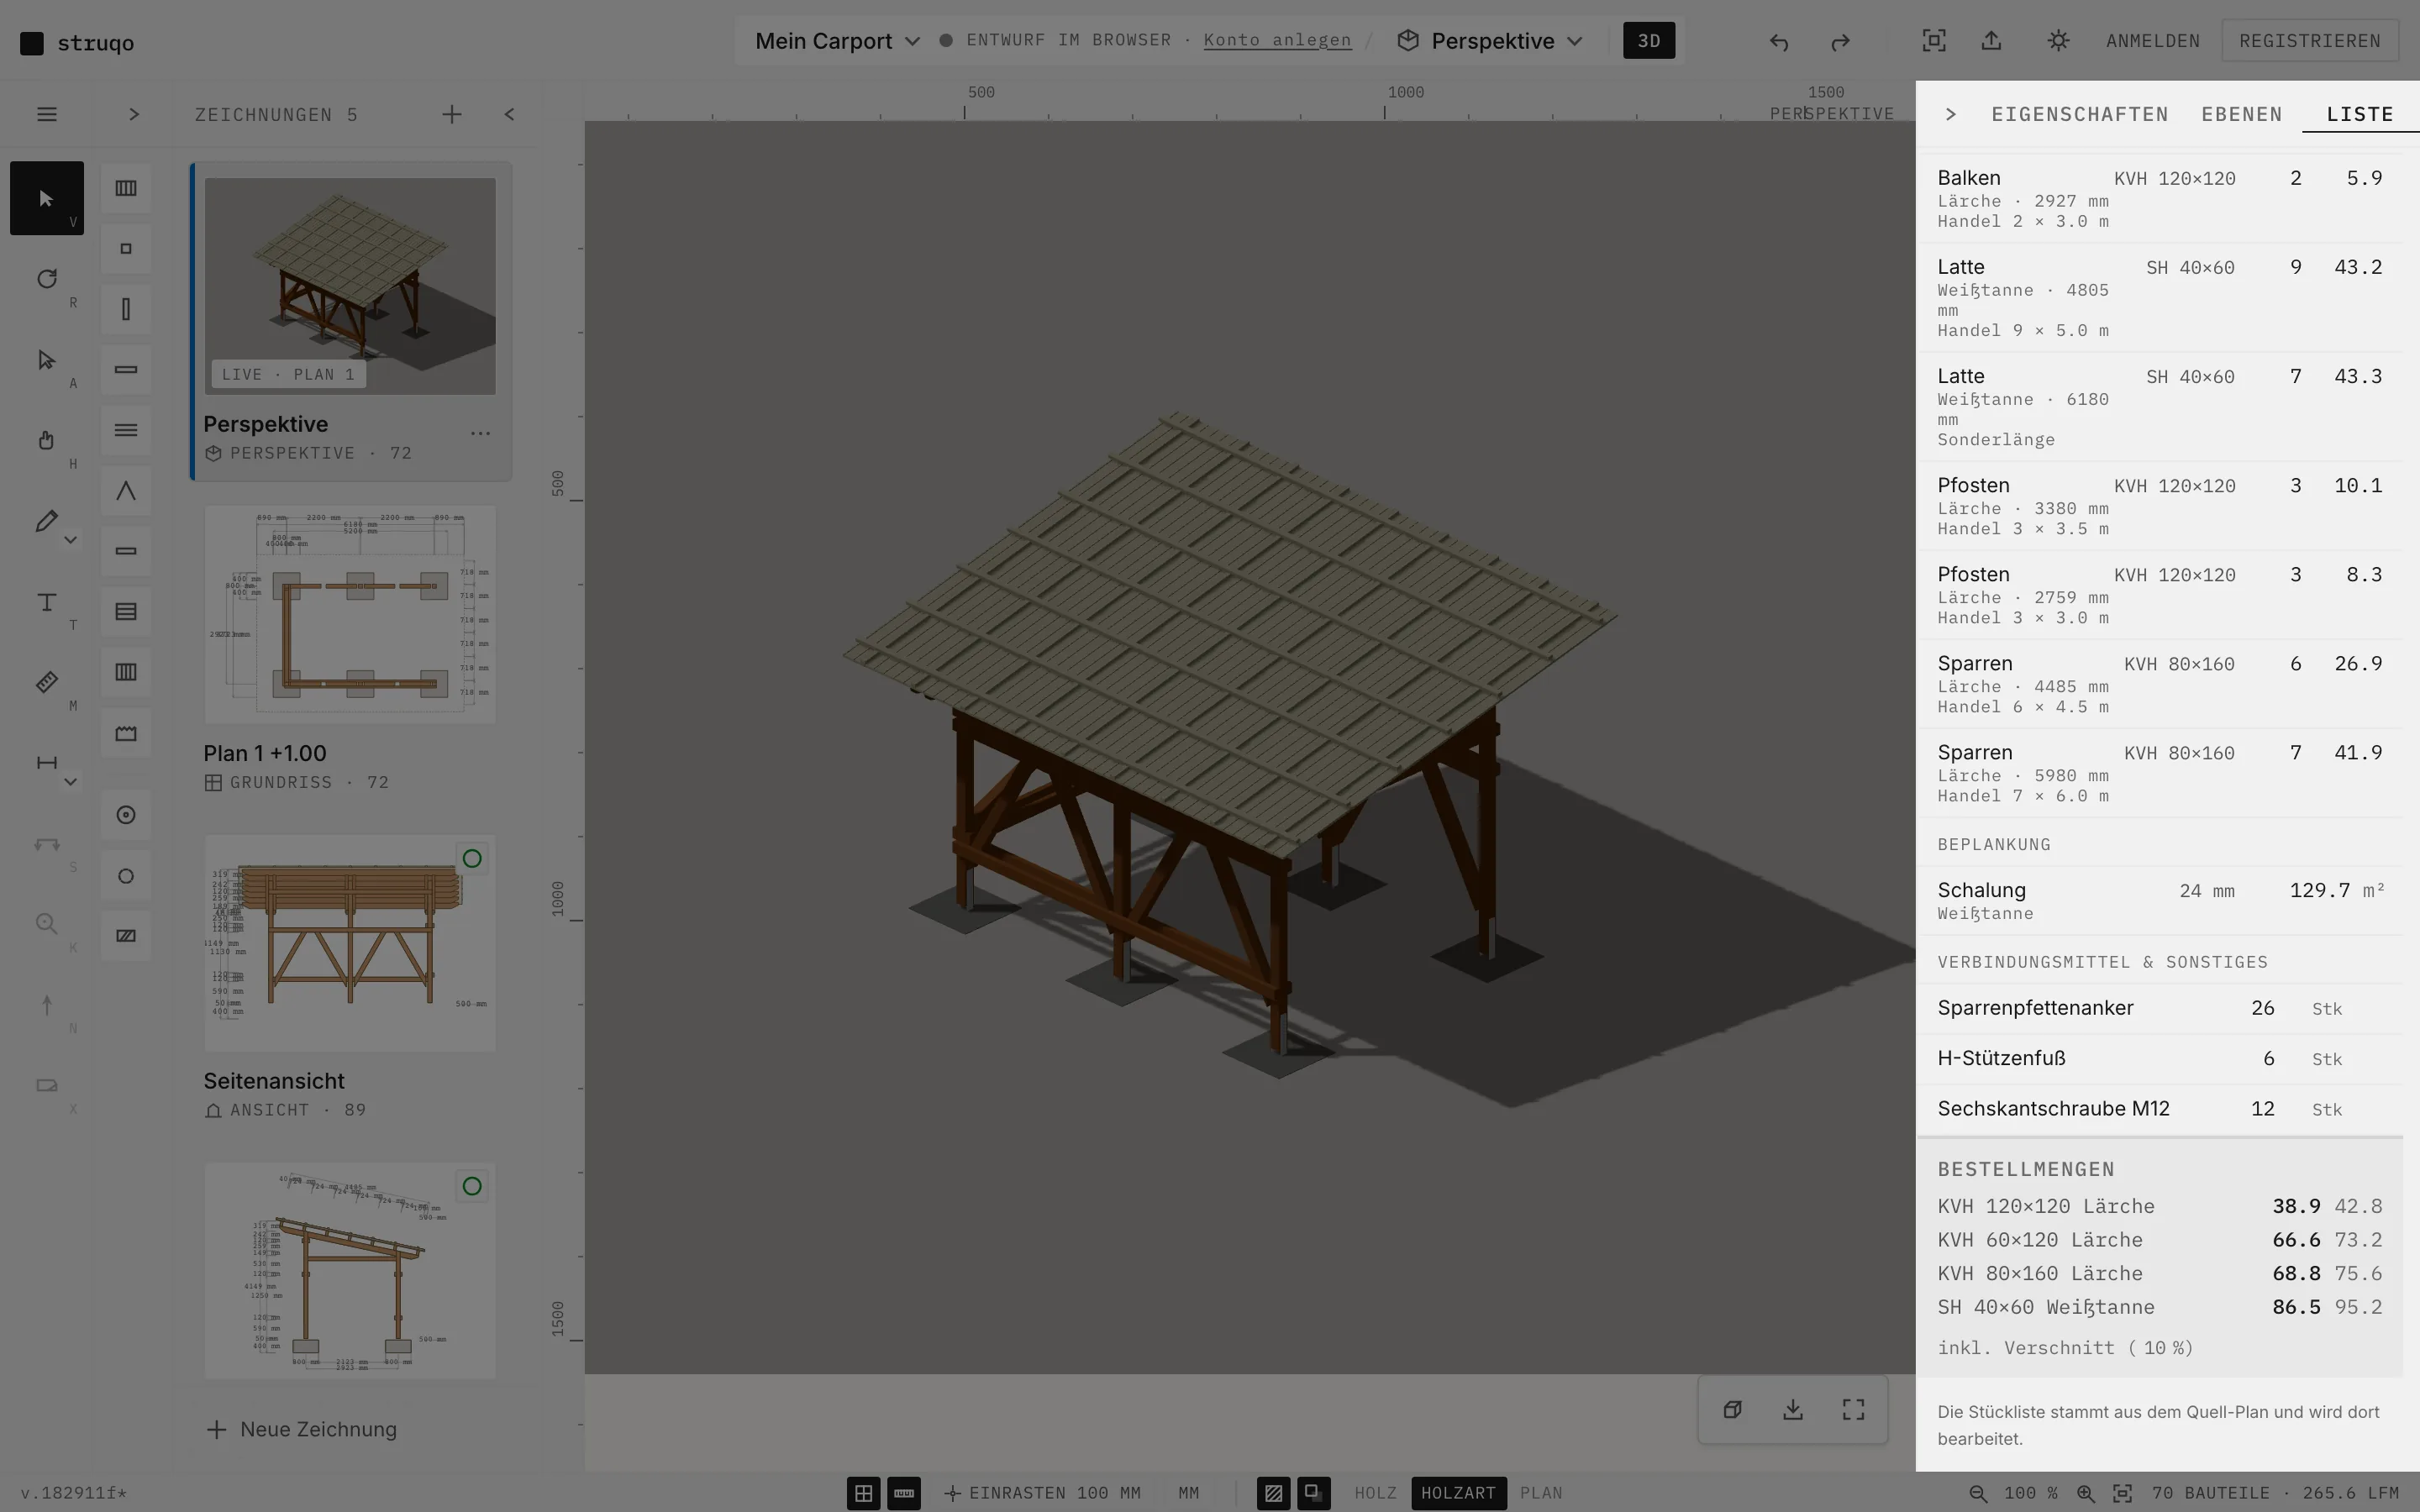The image size is (2420, 1512).
Task: Click the 3D box icon in canvas toolbar
Action: tap(1732, 1409)
